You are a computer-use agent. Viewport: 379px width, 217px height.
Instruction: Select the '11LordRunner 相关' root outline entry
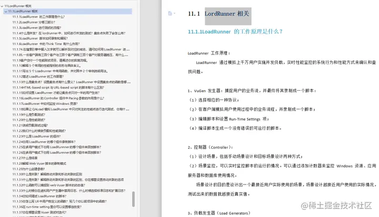[18, 6]
